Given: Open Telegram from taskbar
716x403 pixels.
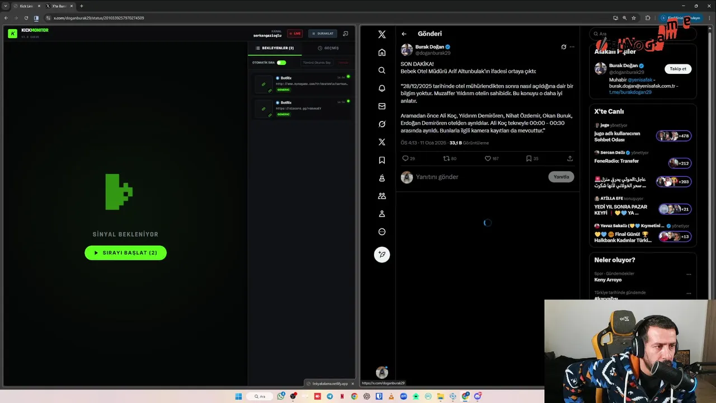Looking at the screenshot, I should [x=329, y=396].
